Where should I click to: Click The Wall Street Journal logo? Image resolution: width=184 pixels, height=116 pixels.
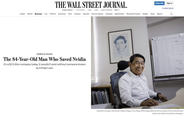point(91,5)
